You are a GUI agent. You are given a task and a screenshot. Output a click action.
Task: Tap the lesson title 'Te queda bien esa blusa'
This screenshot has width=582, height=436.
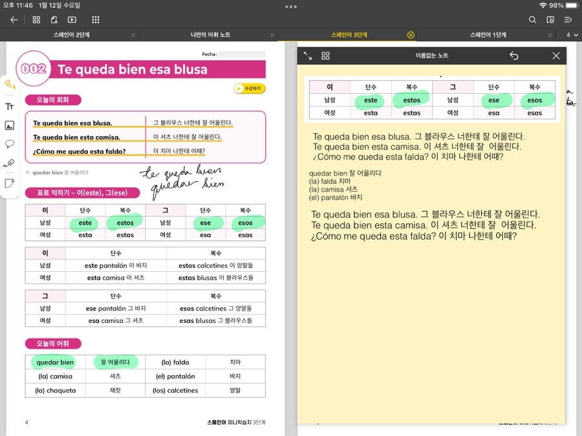[133, 69]
